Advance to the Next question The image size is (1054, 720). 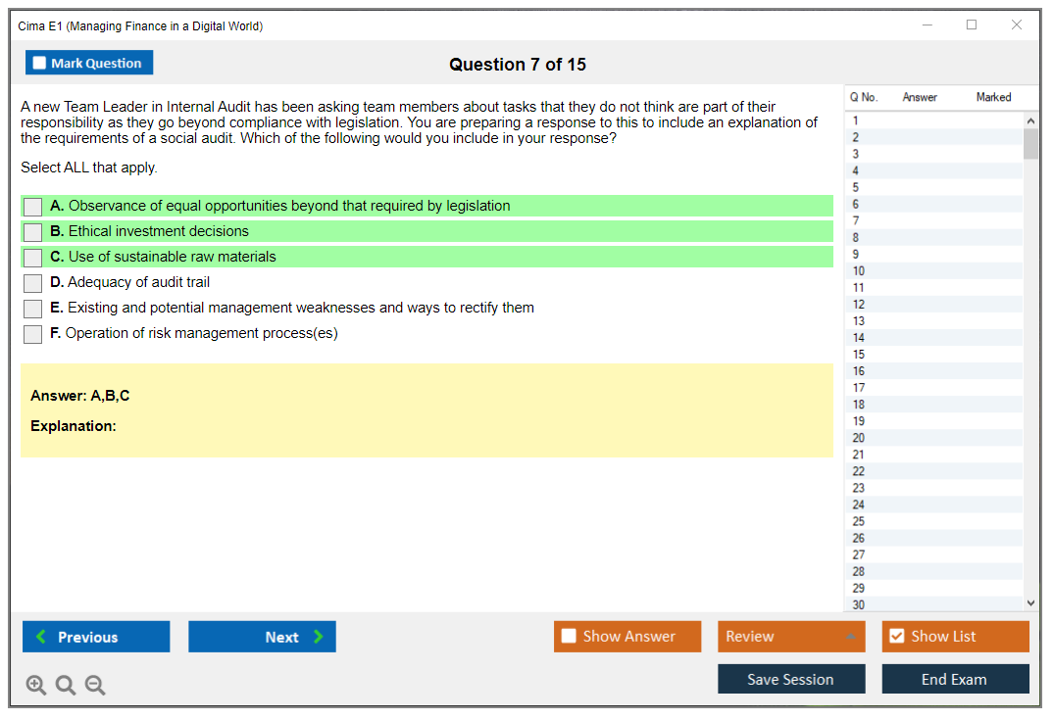[262, 637]
